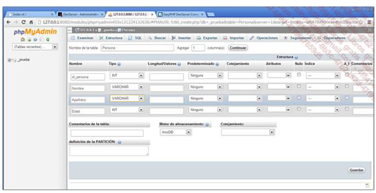Click the Guardar button

(356, 170)
